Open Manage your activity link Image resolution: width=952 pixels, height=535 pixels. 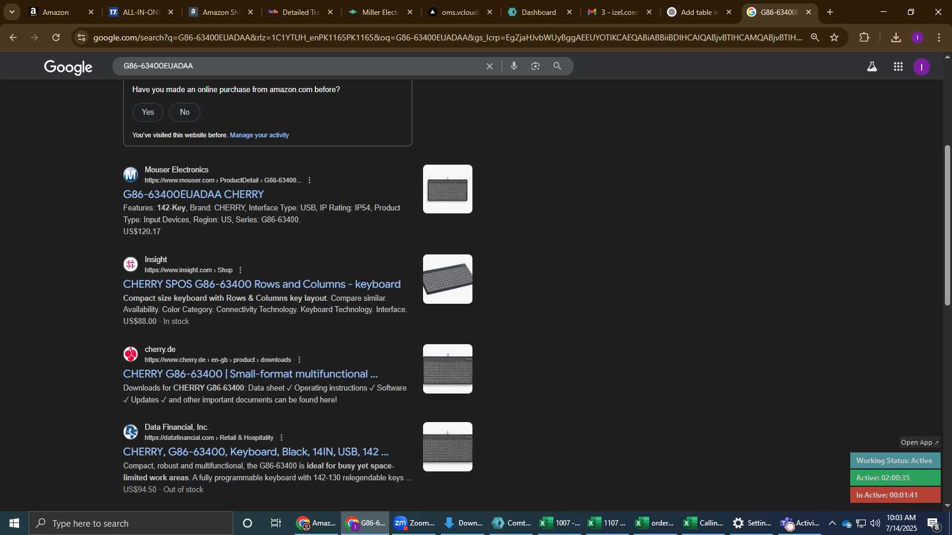(259, 135)
